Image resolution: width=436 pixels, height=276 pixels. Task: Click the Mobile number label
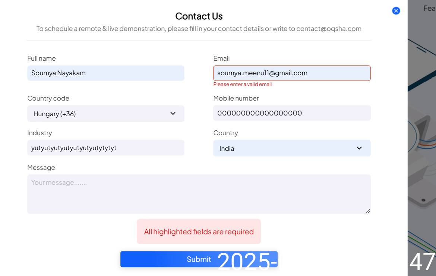236,98
